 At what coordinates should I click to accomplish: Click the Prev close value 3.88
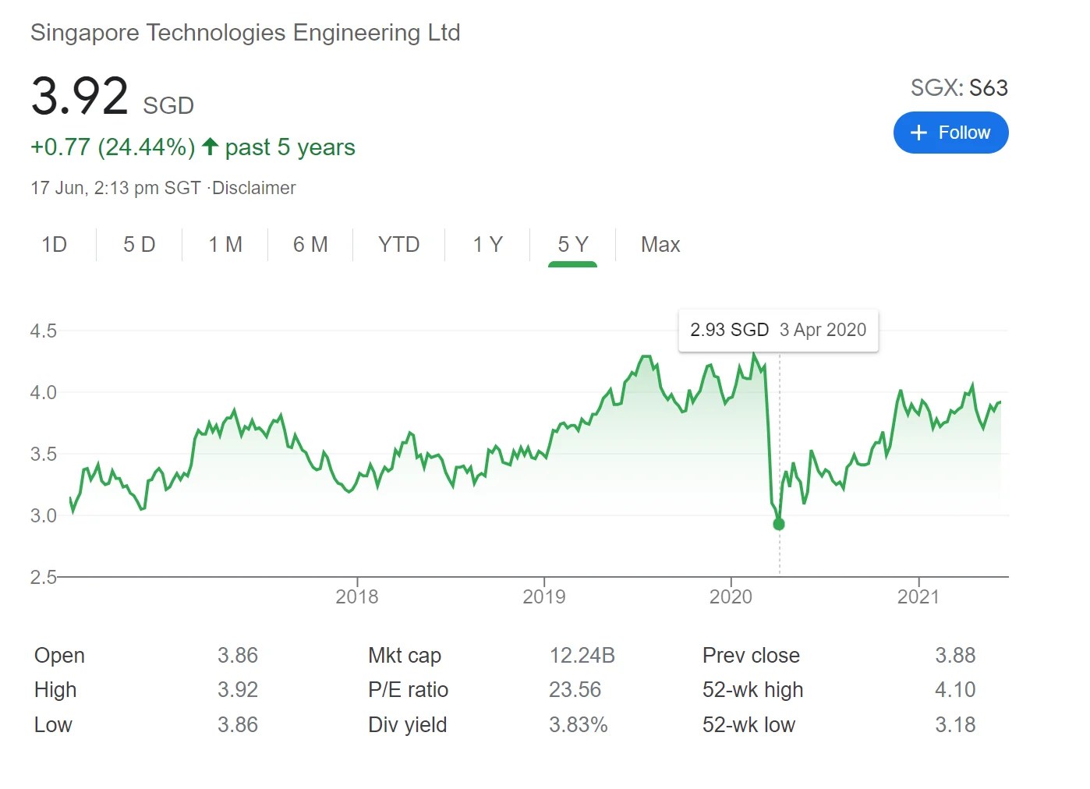[955, 656]
